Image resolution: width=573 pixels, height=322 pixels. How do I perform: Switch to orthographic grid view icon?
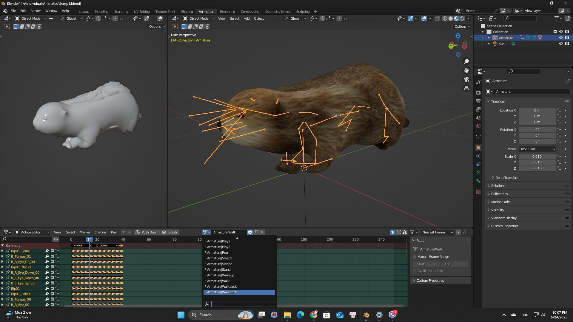click(x=466, y=89)
